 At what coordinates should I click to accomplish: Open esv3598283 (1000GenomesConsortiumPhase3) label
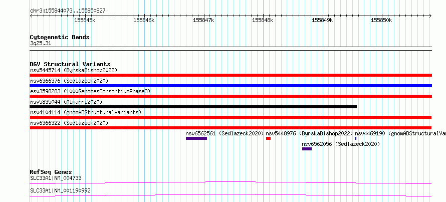tap(90, 91)
